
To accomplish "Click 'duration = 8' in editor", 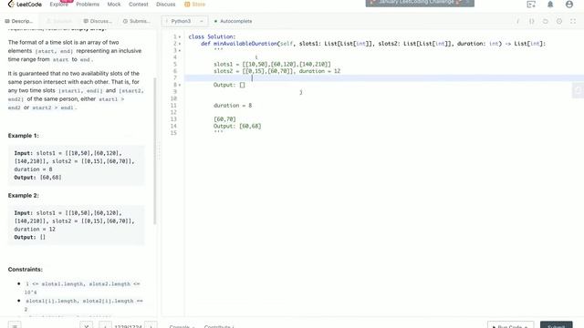I will 233,106.
